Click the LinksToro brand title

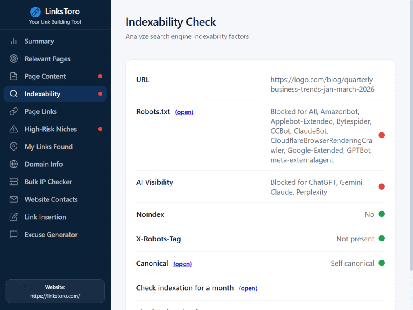coord(63,11)
